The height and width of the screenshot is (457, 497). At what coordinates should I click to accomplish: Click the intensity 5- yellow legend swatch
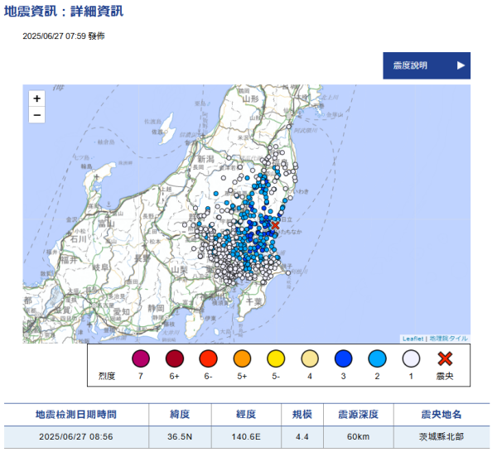click(x=276, y=358)
